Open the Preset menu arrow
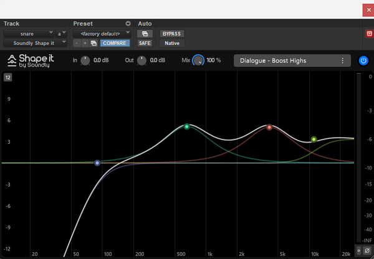 128,24
